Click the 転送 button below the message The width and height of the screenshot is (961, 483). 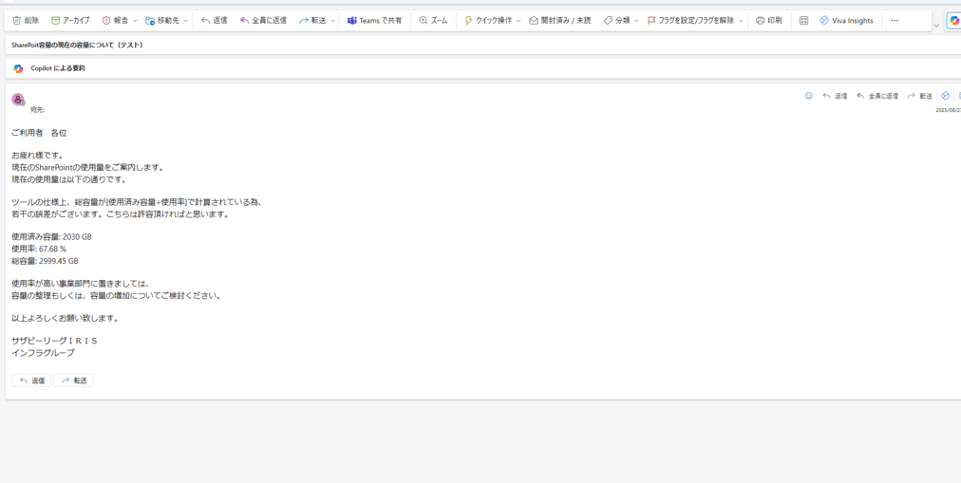tap(73, 381)
